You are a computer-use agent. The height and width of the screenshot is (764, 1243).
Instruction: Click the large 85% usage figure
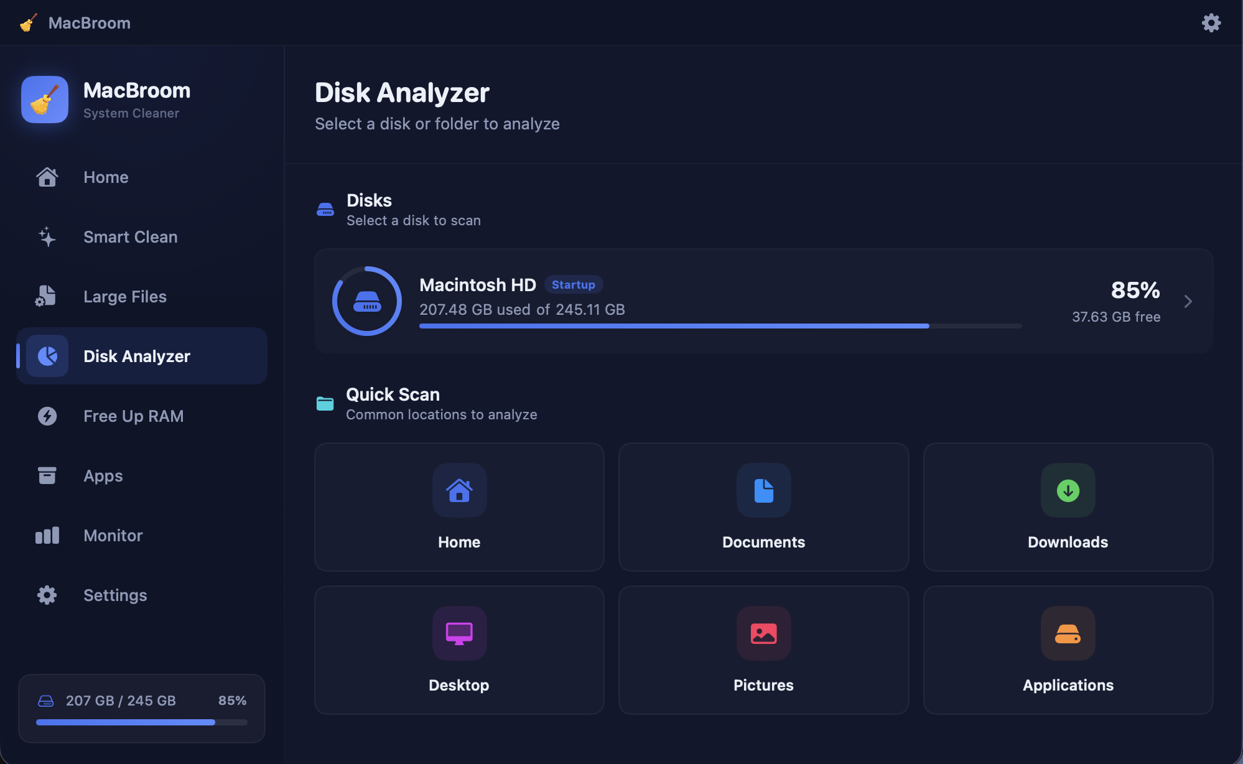click(1135, 290)
